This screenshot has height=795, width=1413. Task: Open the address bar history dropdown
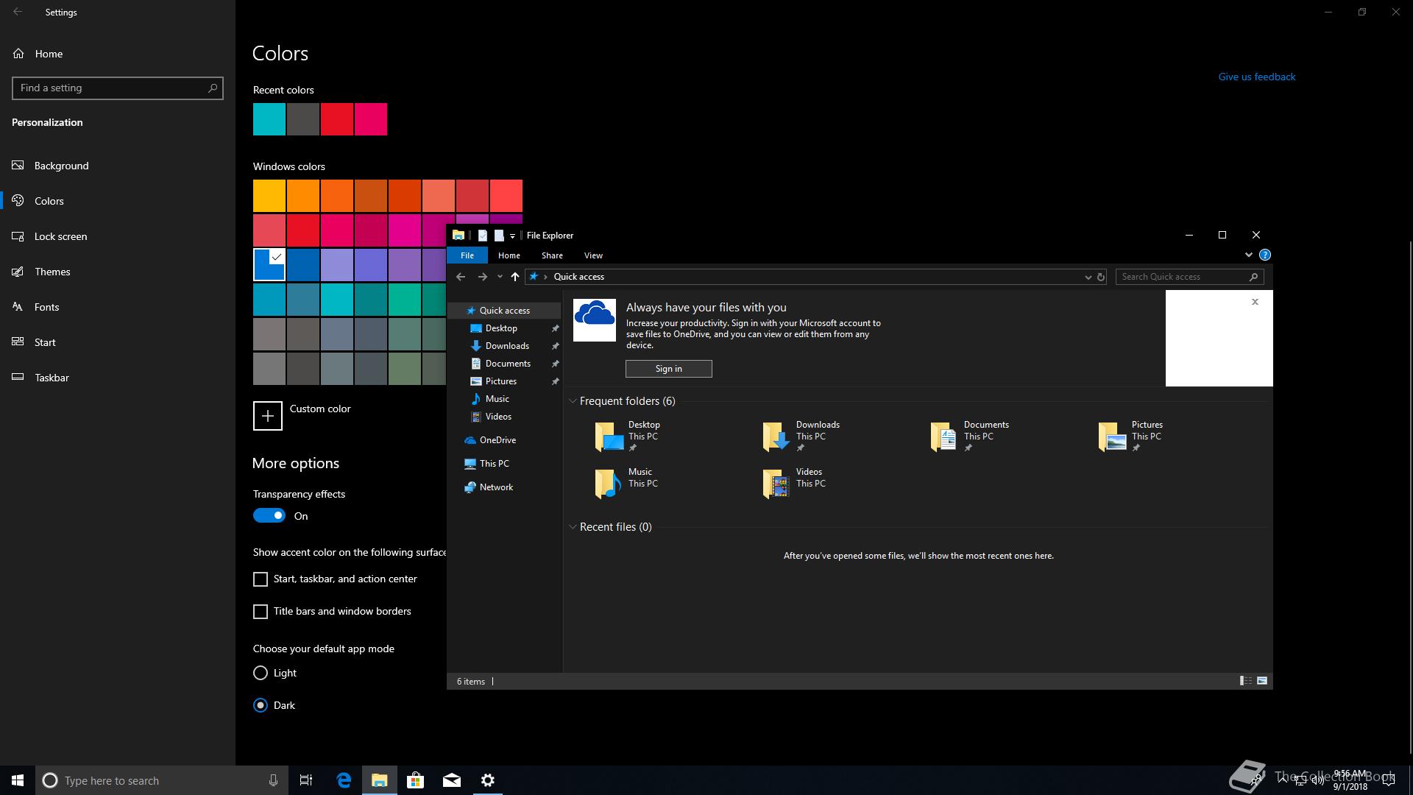point(1088,277)
